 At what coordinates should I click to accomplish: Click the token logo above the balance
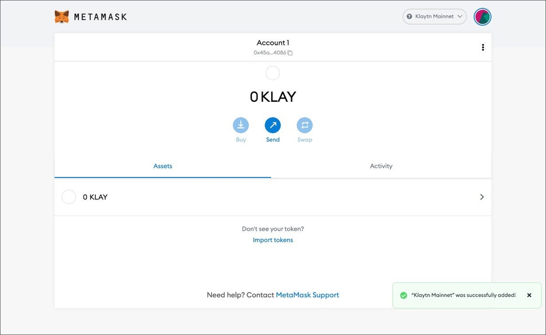point(273,73)
